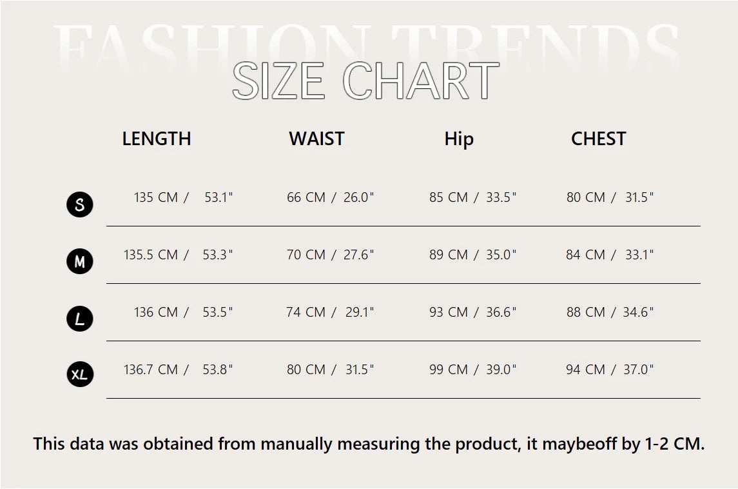Select the CHEST column header

[598, 139]
